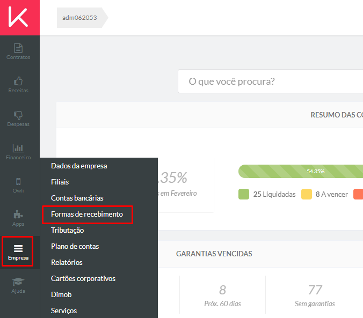
Task: Open Dimob menu entry
Action: [61, 294]
